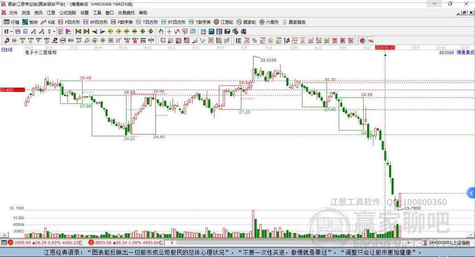Open the 资讯 menu

tap(38, 13)
